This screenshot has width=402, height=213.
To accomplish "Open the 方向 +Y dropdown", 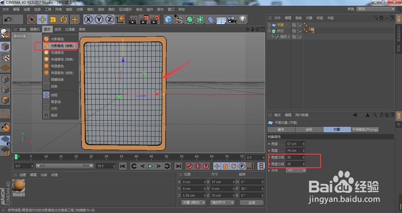I will point(296,170).
